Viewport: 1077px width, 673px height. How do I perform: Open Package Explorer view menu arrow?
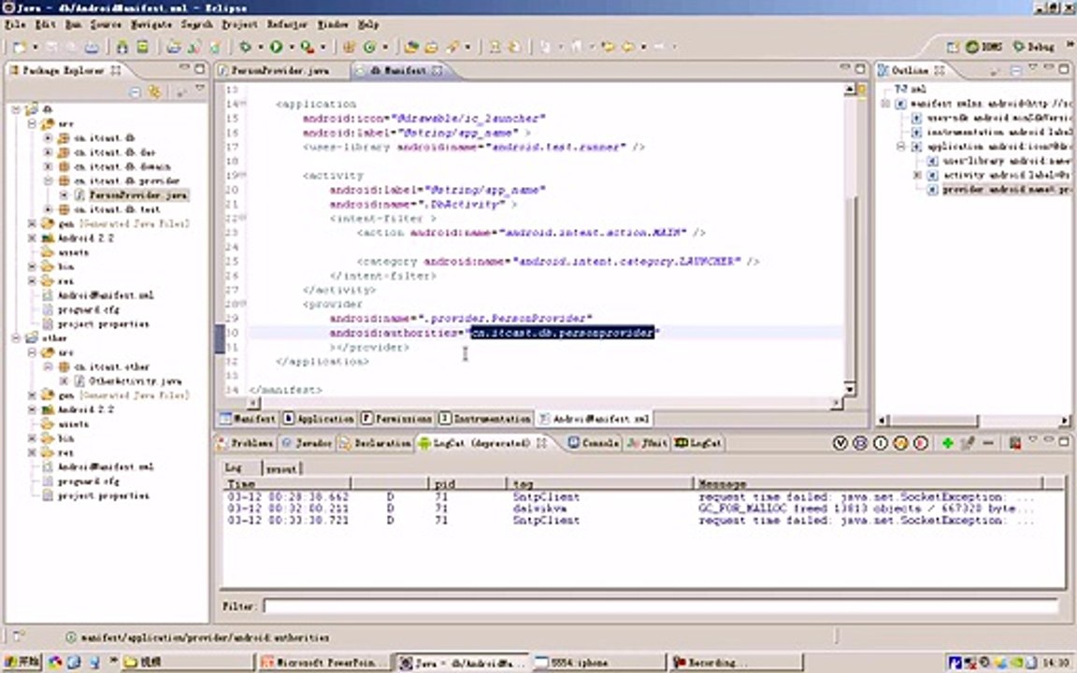click(200, 90)
